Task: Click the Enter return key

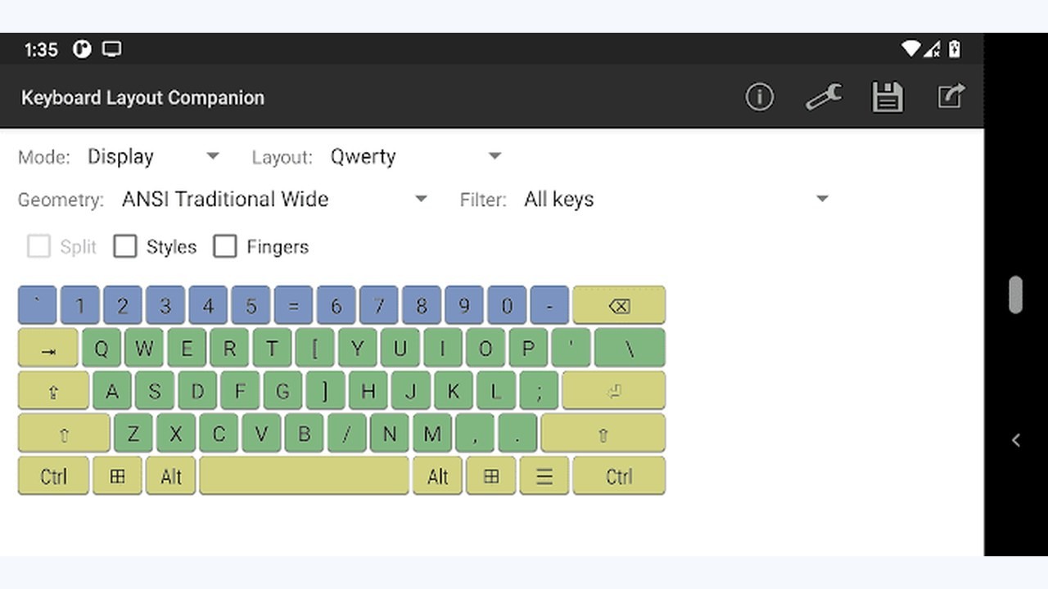Action: point(613,391)
